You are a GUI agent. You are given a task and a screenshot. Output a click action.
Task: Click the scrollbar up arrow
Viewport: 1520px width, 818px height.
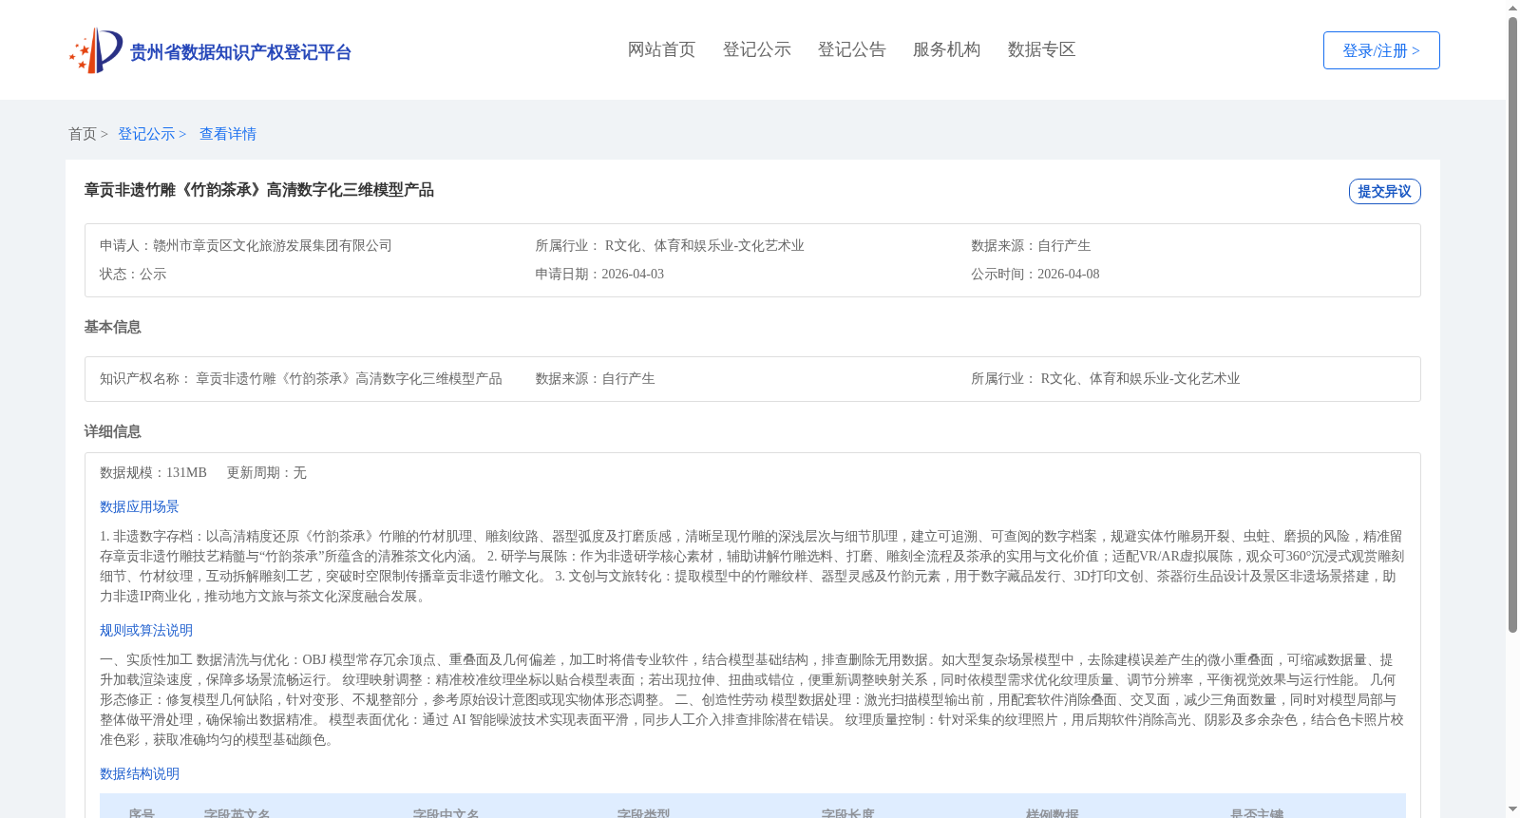(1512, 8)
